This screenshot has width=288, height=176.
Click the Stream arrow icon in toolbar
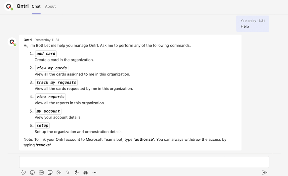pyautogui.click(x=59, y=172)
